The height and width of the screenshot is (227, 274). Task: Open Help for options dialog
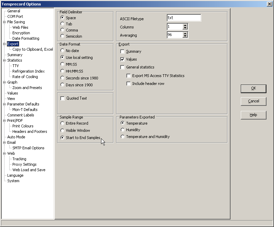[253, 115]
